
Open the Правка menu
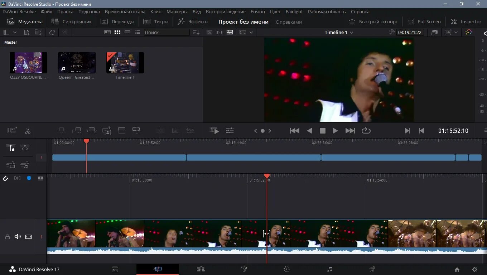[x=65, y=11]
